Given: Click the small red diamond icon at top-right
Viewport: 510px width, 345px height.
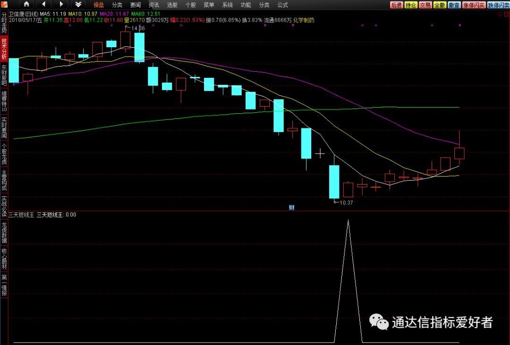Looking at the screenshot, I should 500,15.
